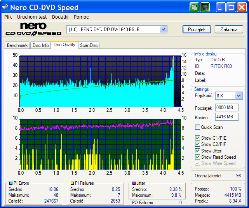
Task: Click the Prędk. value 8.34 X
Action: click(235, 201)
